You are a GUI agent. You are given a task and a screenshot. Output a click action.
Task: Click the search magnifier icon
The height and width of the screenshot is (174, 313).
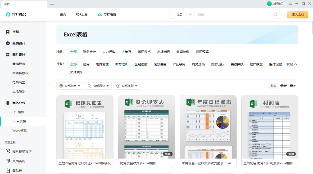point(275,15)
